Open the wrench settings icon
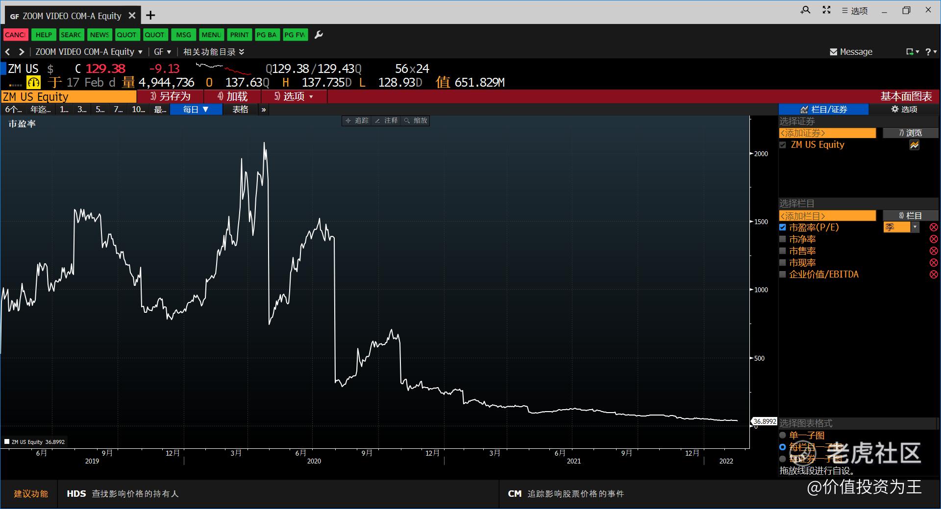The height and width of the screenshot is (509, 941). click(319, 35)
